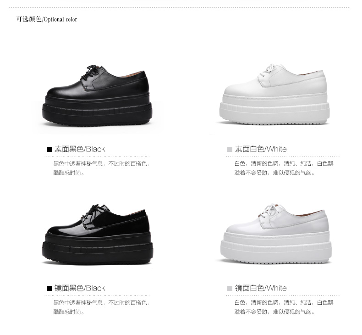This screenshot has width=362, height=335.
Task: Click the black swatch beside 素面黑色/Black
Action: click(x=49, y=149)
